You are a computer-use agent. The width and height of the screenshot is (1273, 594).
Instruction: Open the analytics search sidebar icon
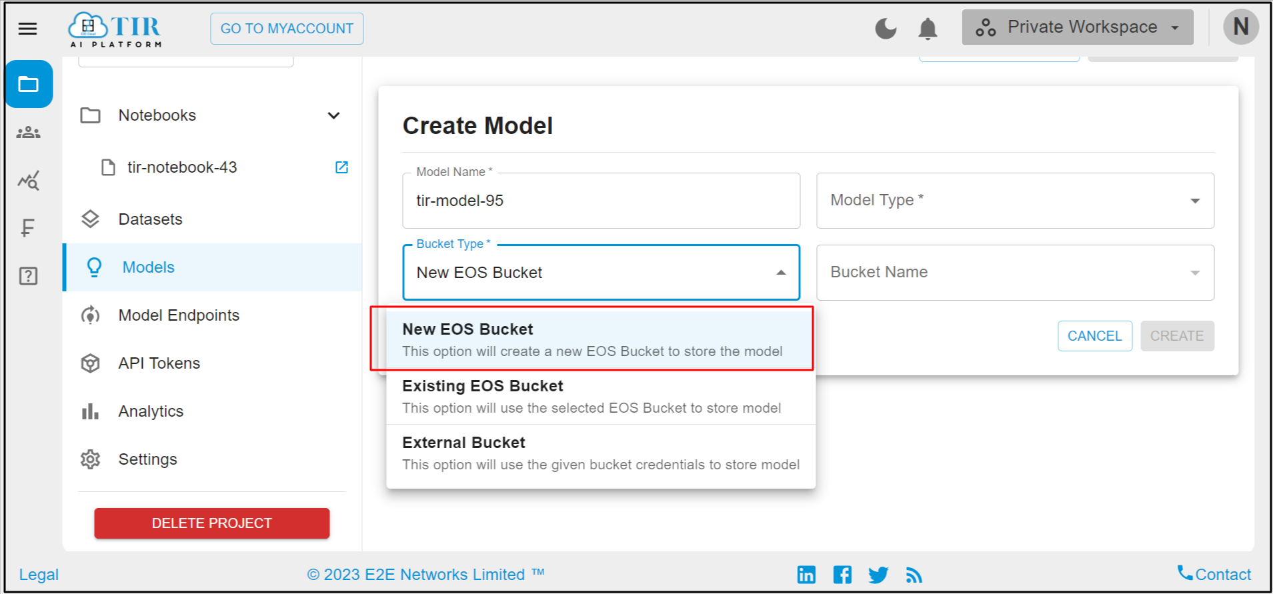[x=28, y=180]
